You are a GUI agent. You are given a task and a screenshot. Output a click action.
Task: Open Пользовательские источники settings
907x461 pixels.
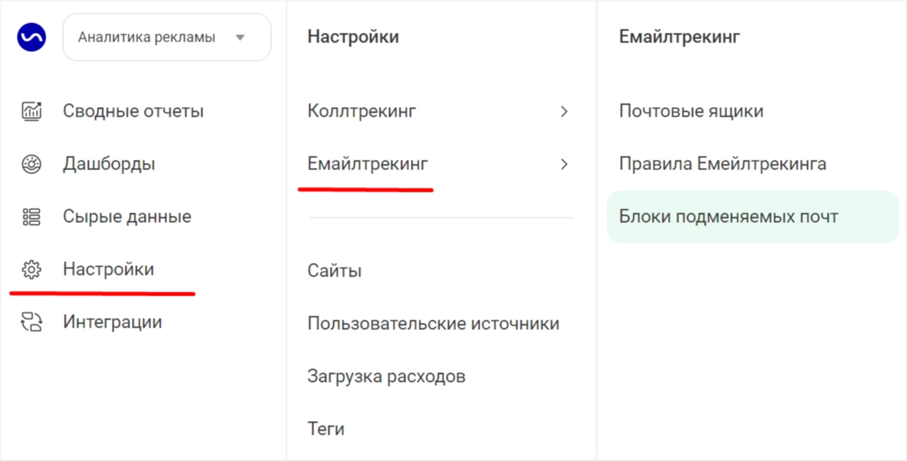433,324
